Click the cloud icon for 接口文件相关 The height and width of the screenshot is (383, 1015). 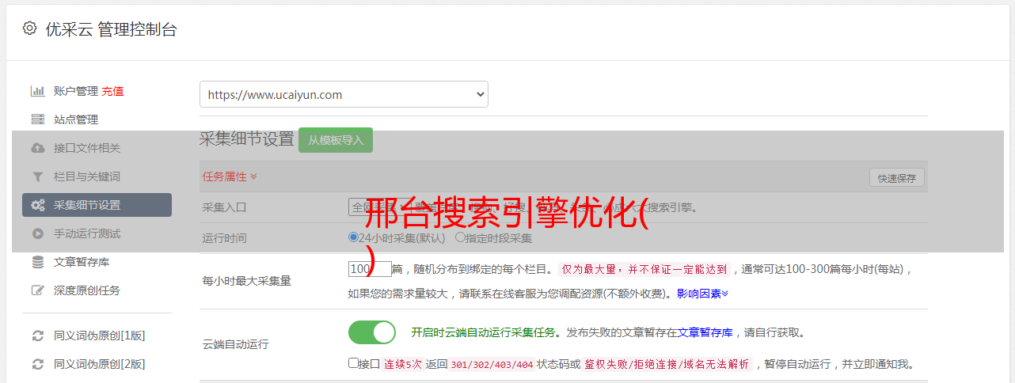(x=37, y=148)
